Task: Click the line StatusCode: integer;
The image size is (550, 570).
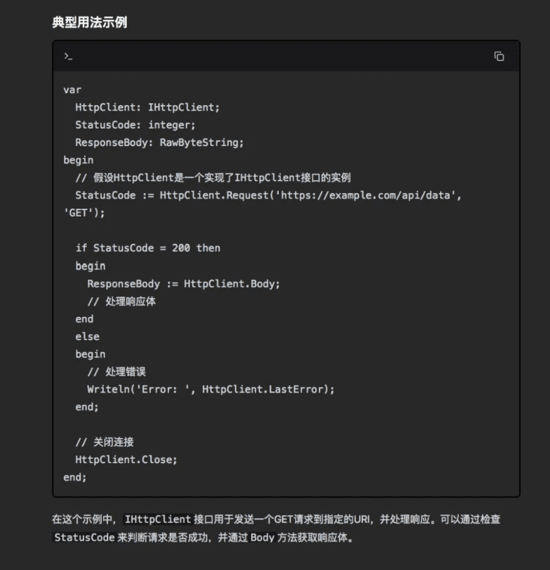Action: pyautogui.click(x=135, y=125)
